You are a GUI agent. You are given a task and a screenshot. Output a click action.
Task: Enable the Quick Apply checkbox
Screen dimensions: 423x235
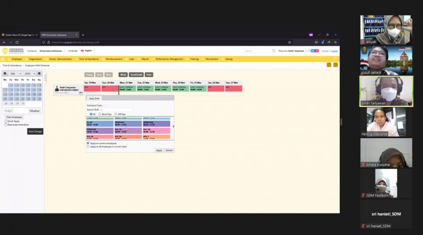pyautogui.click(x=6, y=121)
